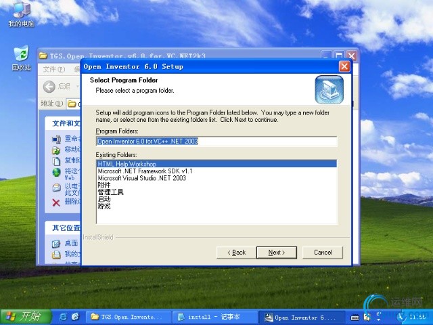Click copy file icon in Explorer sidebar

(56, 161)
